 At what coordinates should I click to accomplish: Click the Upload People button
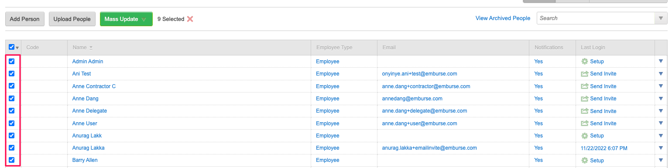[x=72, y=19]
